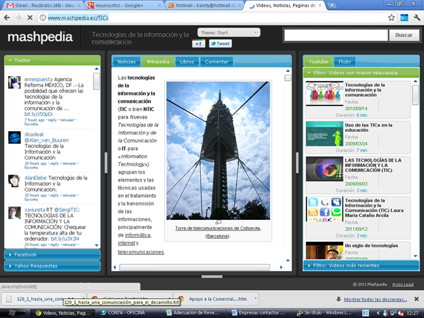Close the downloads bar X icon
The image size is (424, 318).
(x=417, y=299)
